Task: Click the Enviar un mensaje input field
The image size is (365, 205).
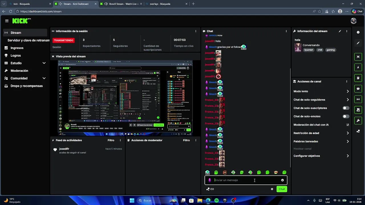Action: point(246,180)
